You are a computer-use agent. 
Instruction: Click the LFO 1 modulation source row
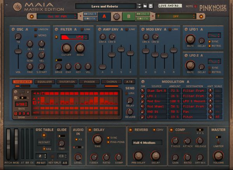(157, 96)
